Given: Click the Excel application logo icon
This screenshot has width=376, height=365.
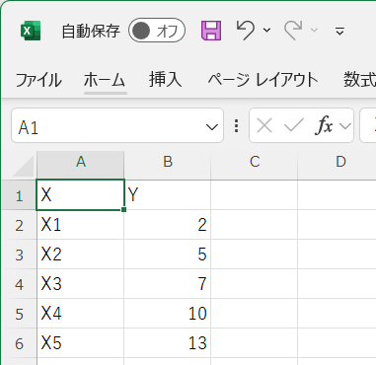Looking at the screenshot, I should pos(31,31).
